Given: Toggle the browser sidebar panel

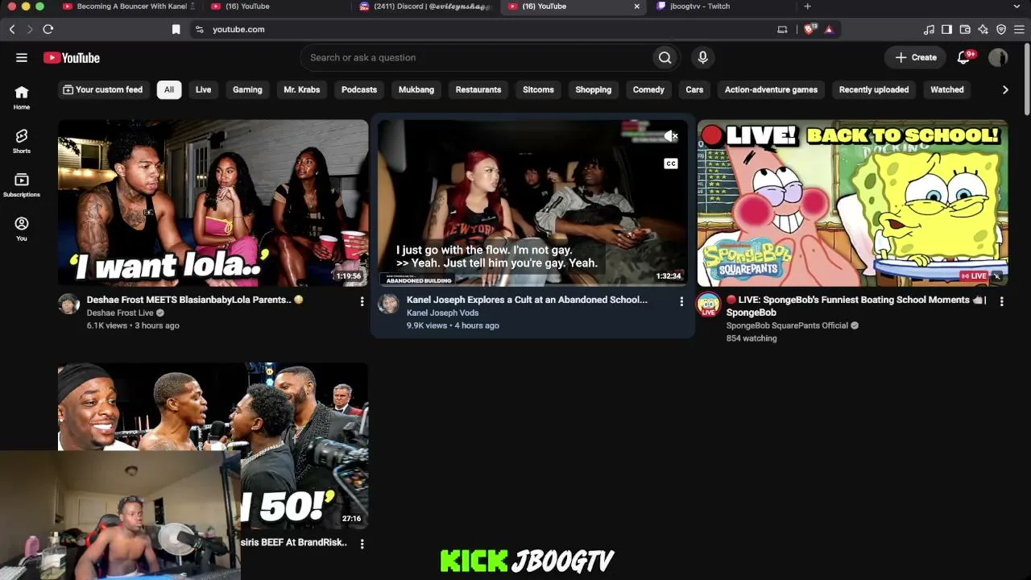Looking at the screenshot, I should point(946,29).
